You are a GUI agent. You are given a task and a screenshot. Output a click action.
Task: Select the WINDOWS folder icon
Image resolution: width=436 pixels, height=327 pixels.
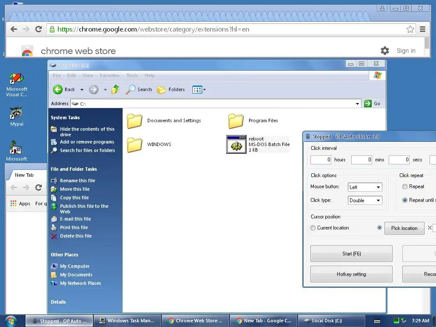coord(135,145)
